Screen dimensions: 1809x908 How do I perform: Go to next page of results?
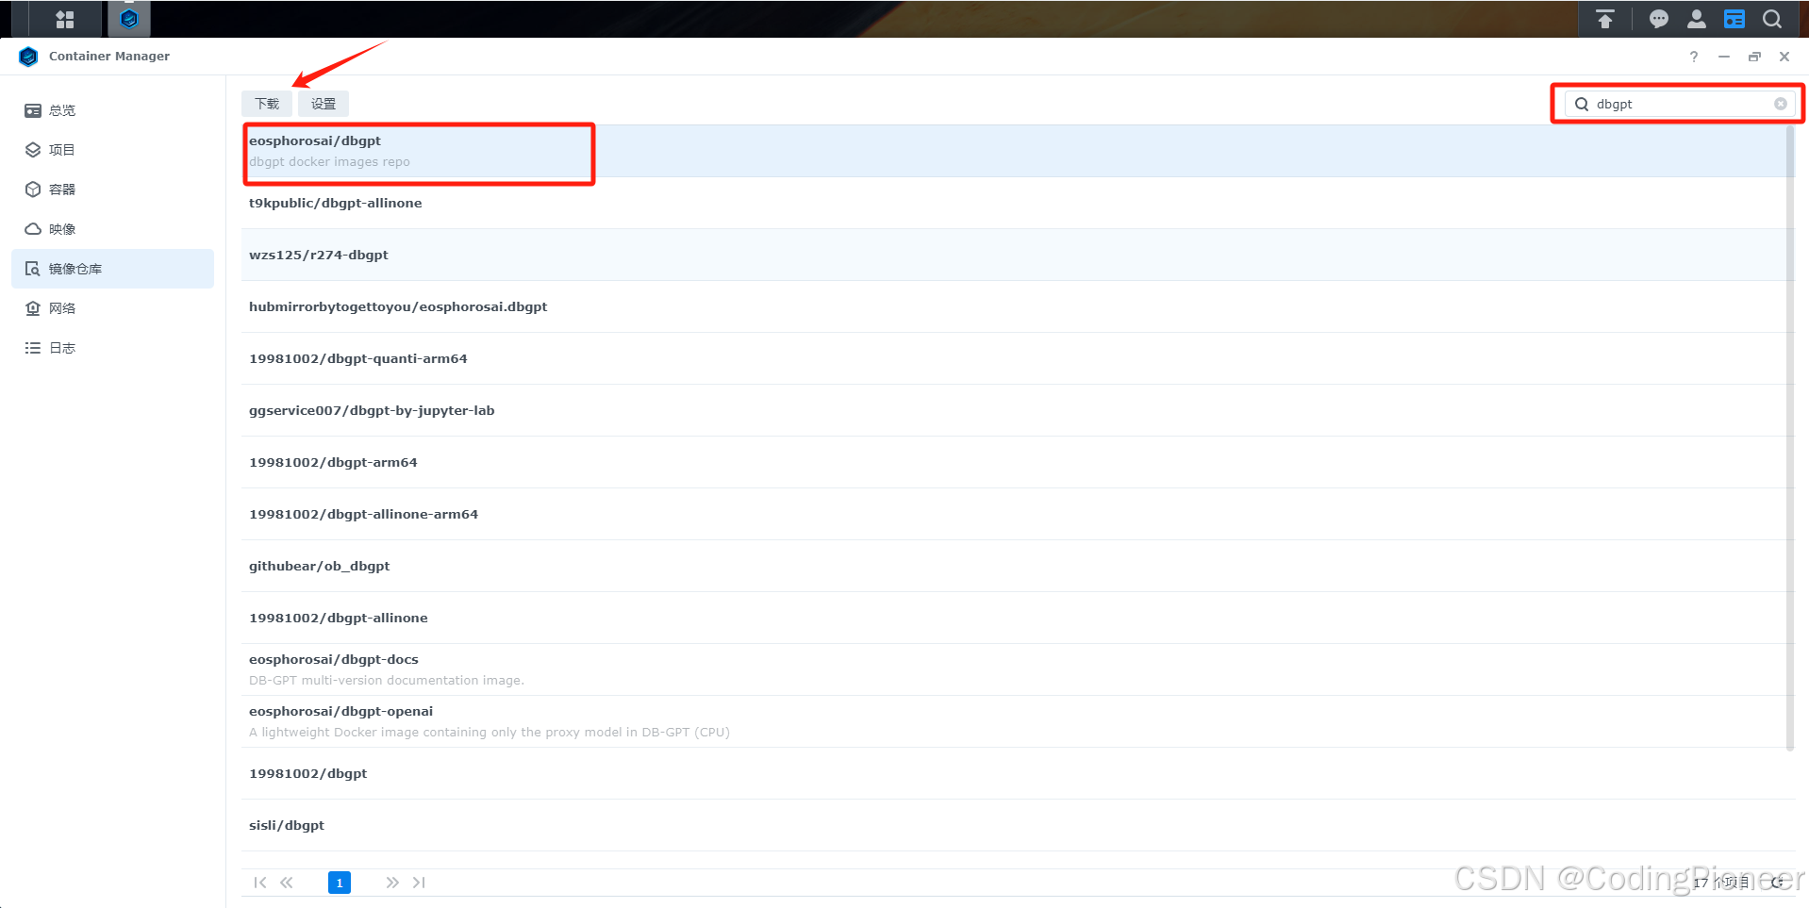click(392, 883)
